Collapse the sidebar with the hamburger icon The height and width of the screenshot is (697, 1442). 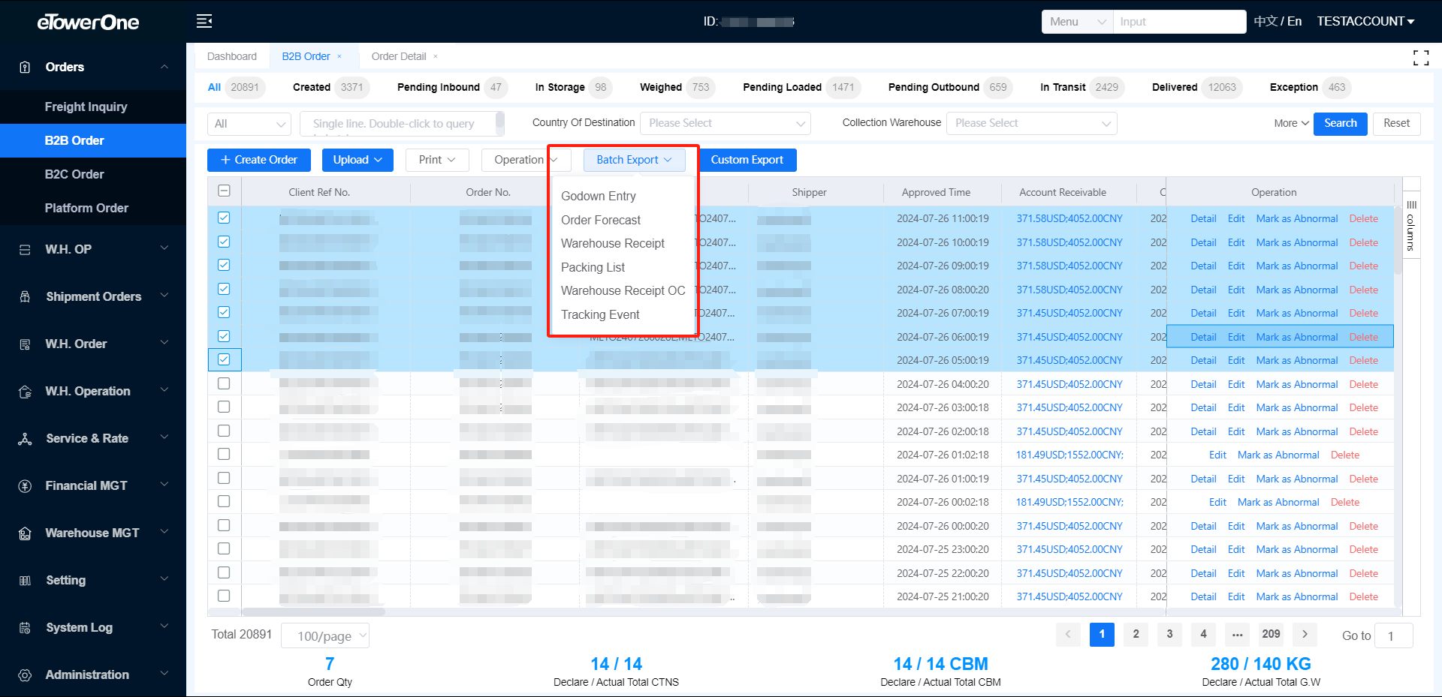point(204,21)
